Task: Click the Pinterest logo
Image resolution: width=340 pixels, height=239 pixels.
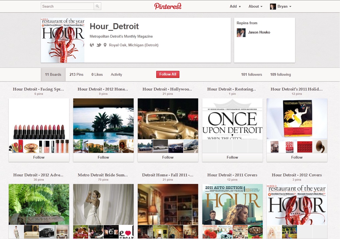Action: click(168, 6)
